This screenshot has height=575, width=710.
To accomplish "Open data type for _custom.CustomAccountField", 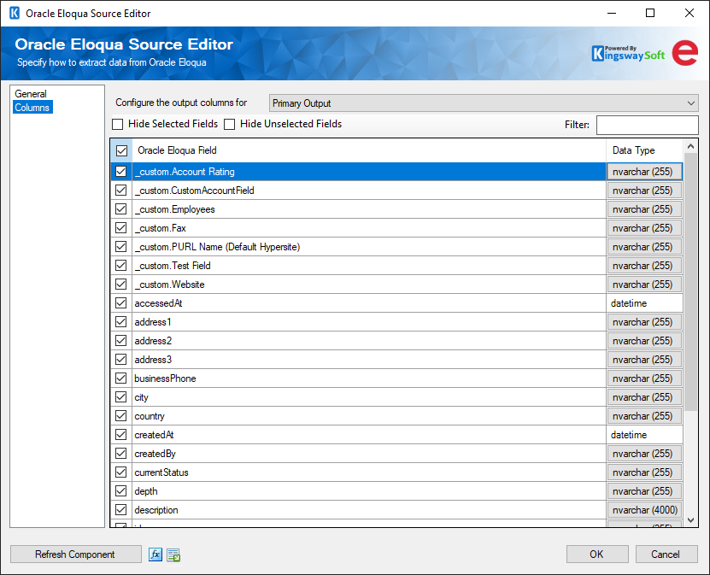I will 644,191.
